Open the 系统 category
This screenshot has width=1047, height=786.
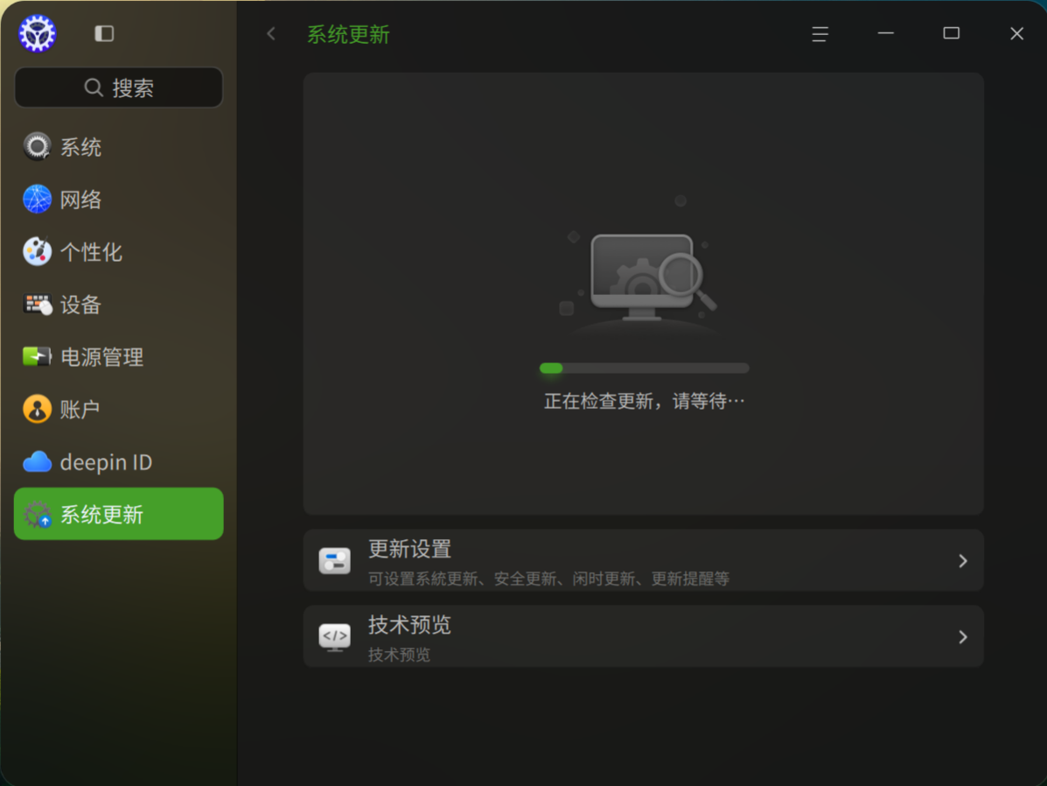point(119,147)
